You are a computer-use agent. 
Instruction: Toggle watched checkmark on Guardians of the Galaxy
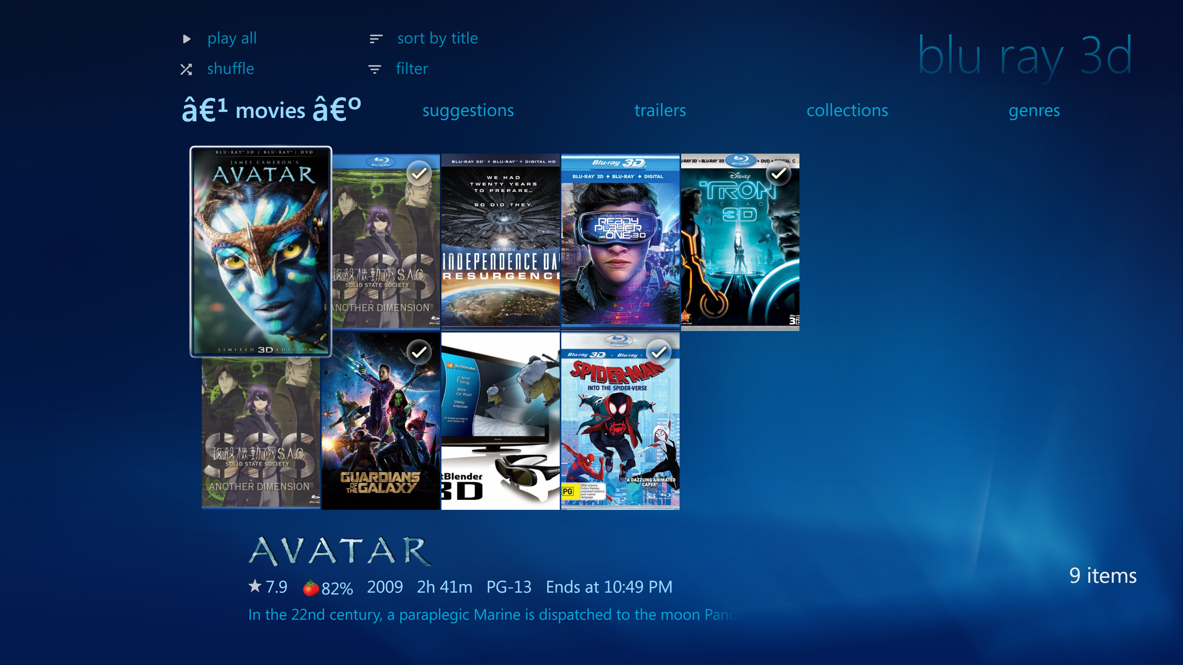pos(419,352)
